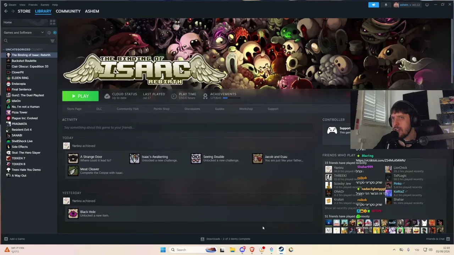Open the Help menu

click(55, 5)
